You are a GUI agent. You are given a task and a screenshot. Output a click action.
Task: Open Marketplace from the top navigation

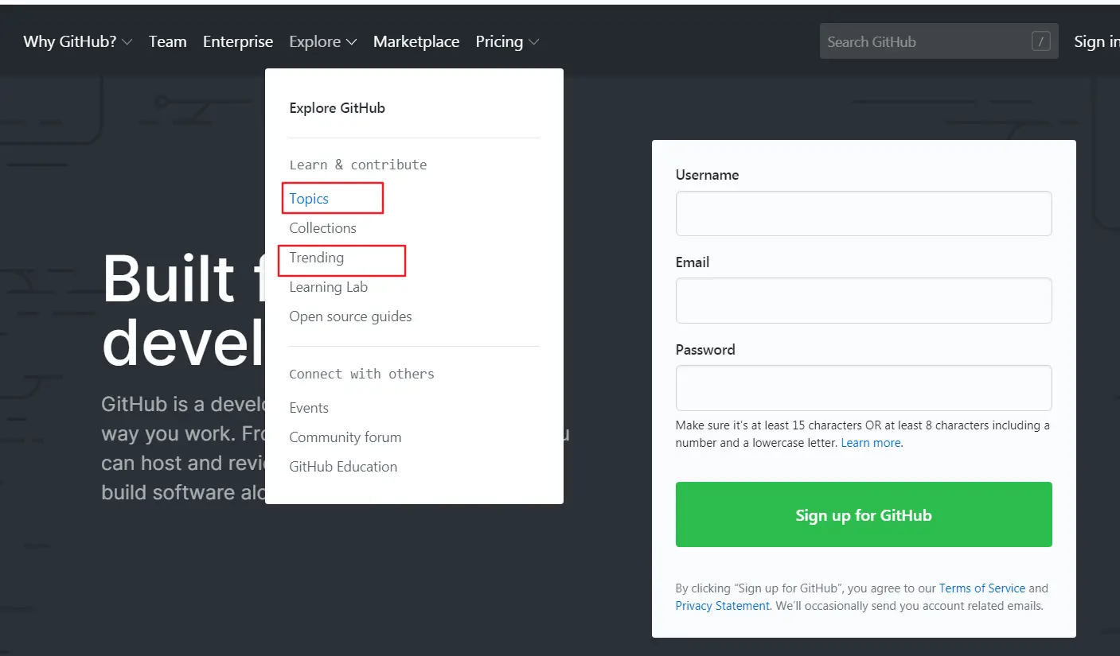(x=416, y=41)
